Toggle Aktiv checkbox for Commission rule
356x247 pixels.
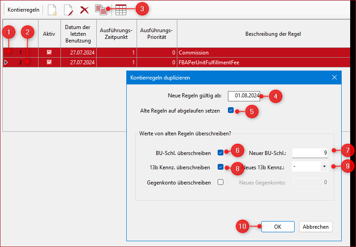click(x=49, y=52)
